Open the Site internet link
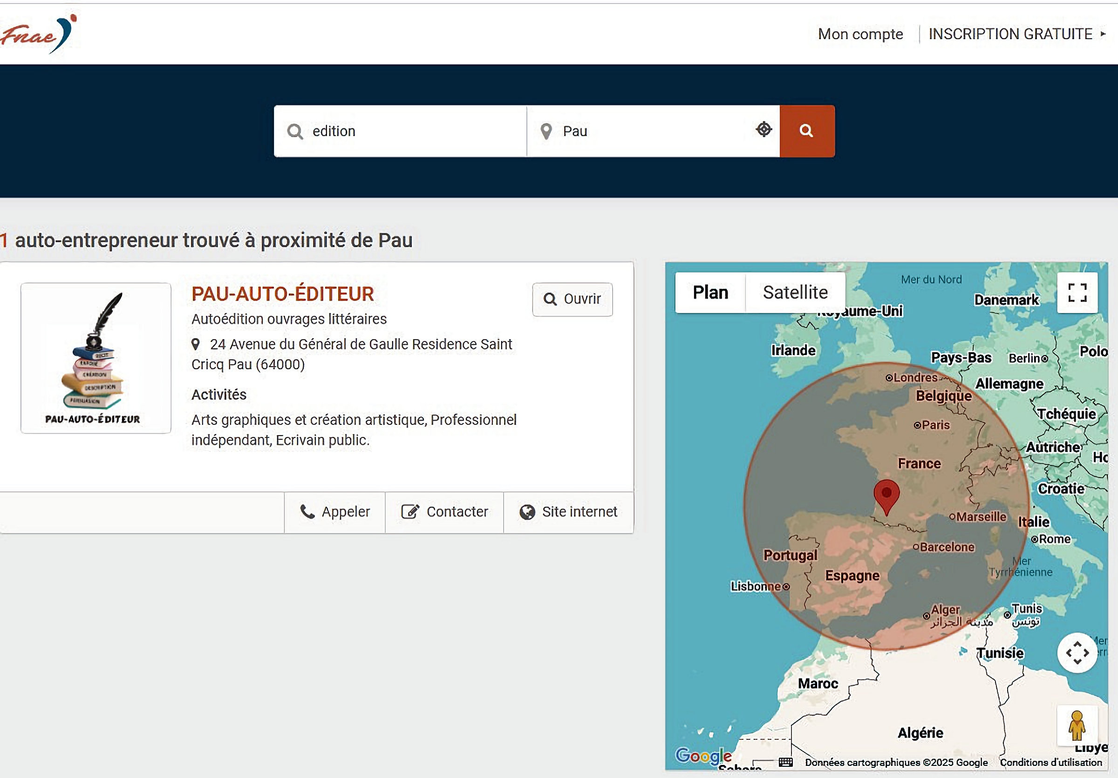 click(568, 512)
